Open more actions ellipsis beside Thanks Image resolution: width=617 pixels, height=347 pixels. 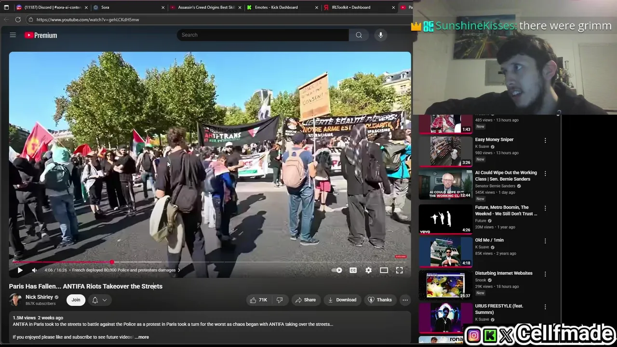tap(405, 300)
